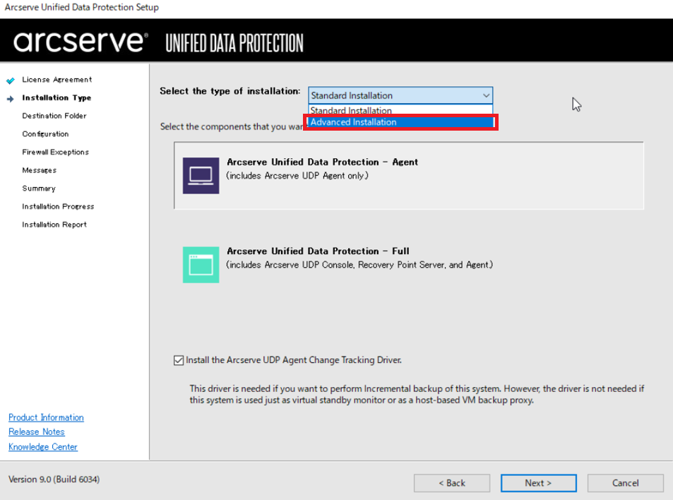
Task: Click the Arcserve Unified Data Protection Setup title
Action: [x=81, y=7]
